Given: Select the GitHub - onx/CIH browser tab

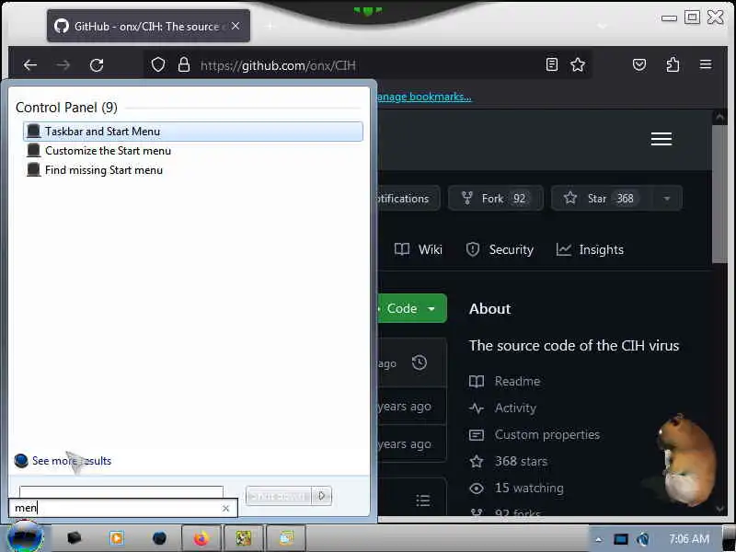Looking at the screenshot, I should coord(148,26).
